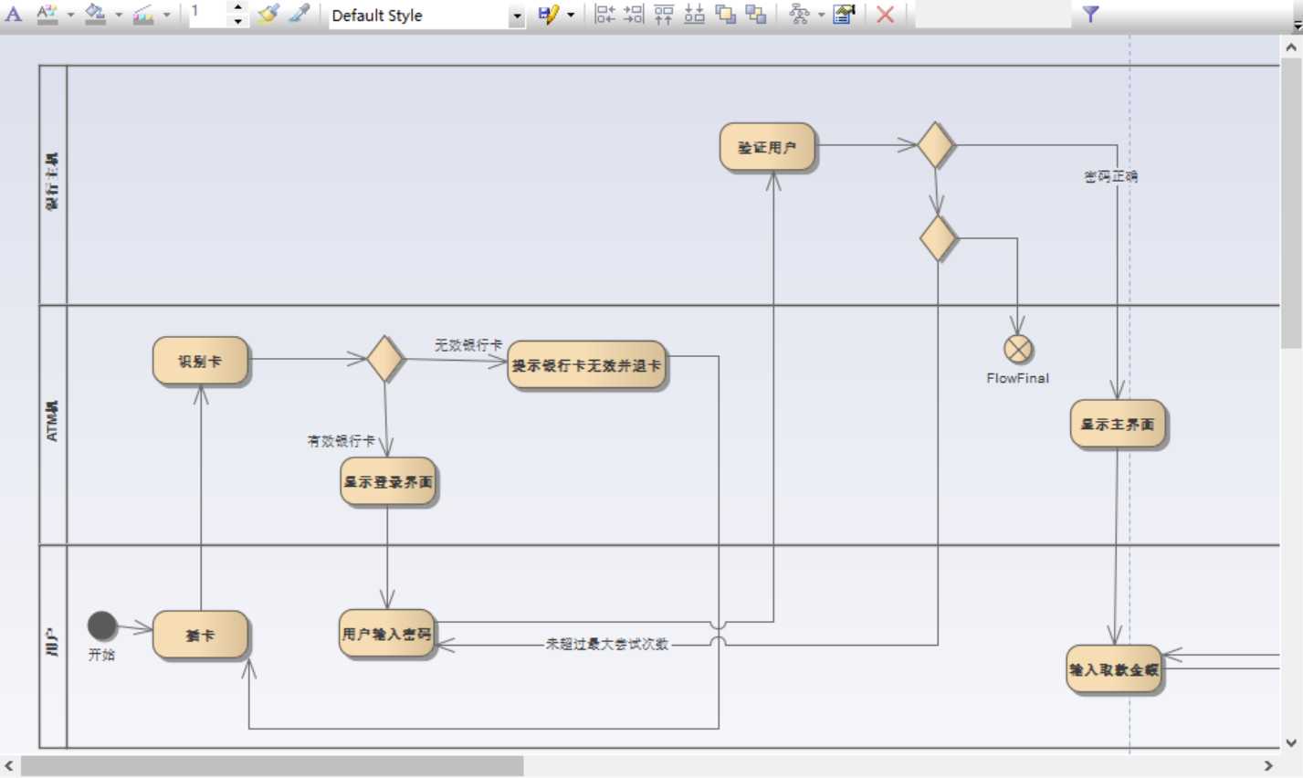This screenshot has height=778, width=1303.
Task: Select the 验证用户 activity node
Action: 767,147
